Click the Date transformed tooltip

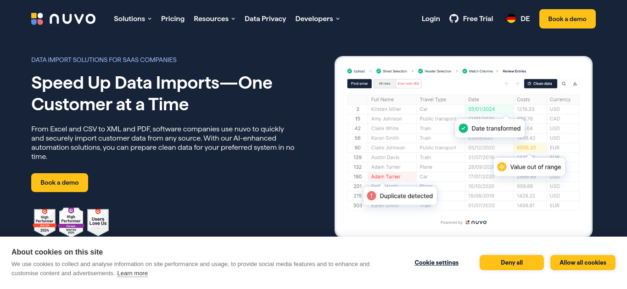490,128
